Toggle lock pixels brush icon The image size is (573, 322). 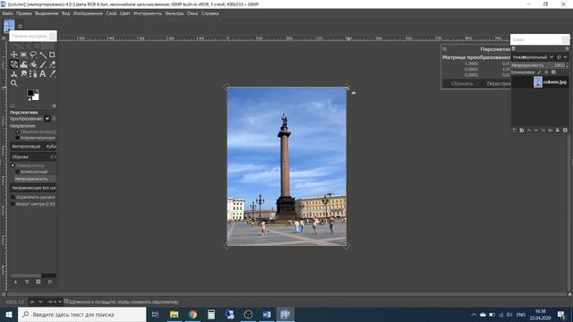pyautogui.click(x=539, y=72)
